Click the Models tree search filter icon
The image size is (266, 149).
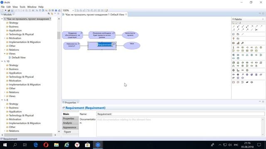click(x=49, y=14)
